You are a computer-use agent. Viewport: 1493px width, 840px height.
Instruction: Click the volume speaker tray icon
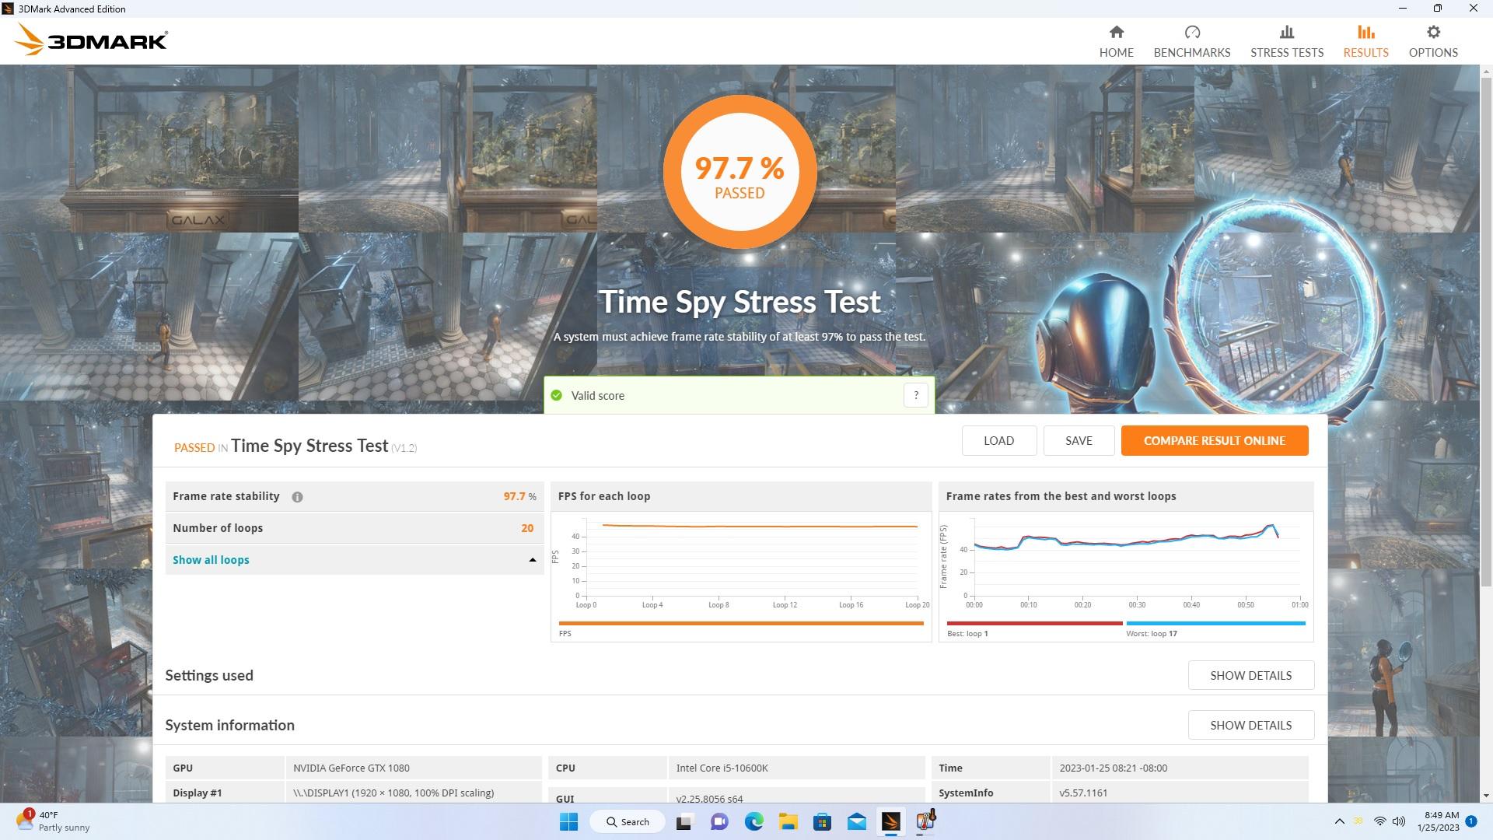coord(1399,821)
